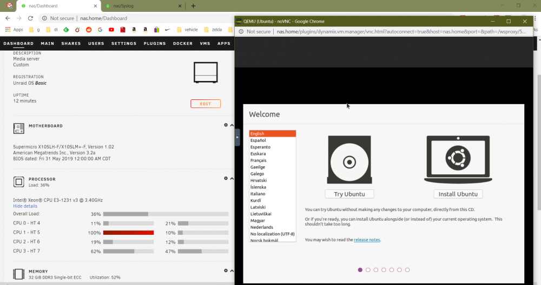Select No localization (UTF-8) language

tap(273, 234)
